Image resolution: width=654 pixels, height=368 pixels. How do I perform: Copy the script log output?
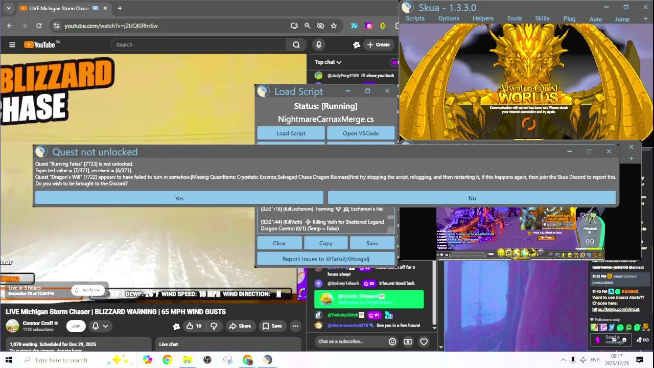tap(325, 243)
